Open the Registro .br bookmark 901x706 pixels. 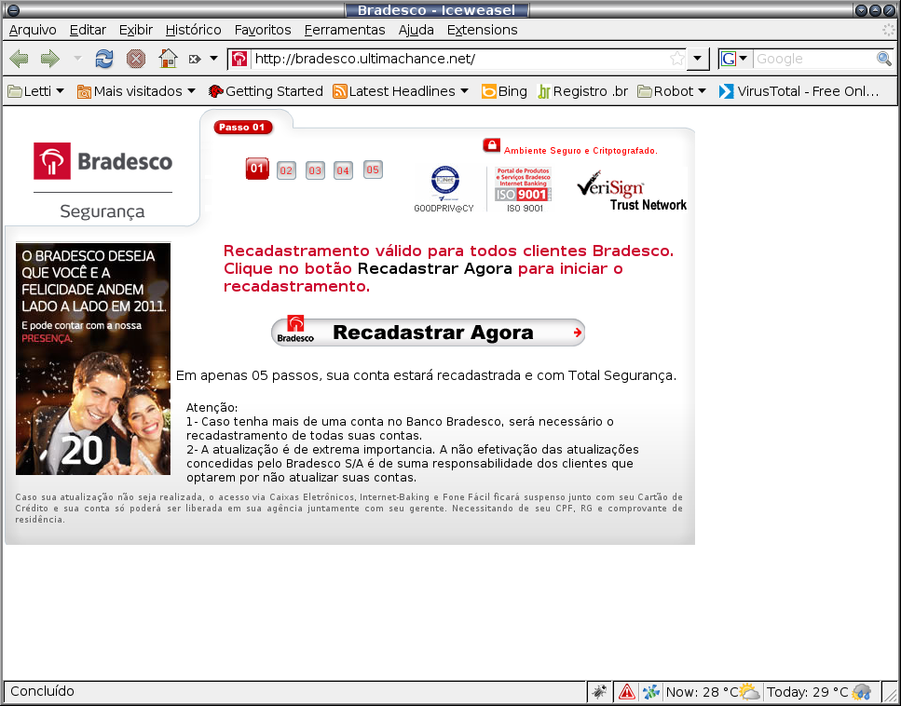point(582,91)
